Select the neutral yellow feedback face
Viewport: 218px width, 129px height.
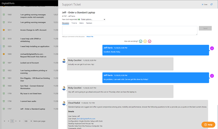pos(145,41)
